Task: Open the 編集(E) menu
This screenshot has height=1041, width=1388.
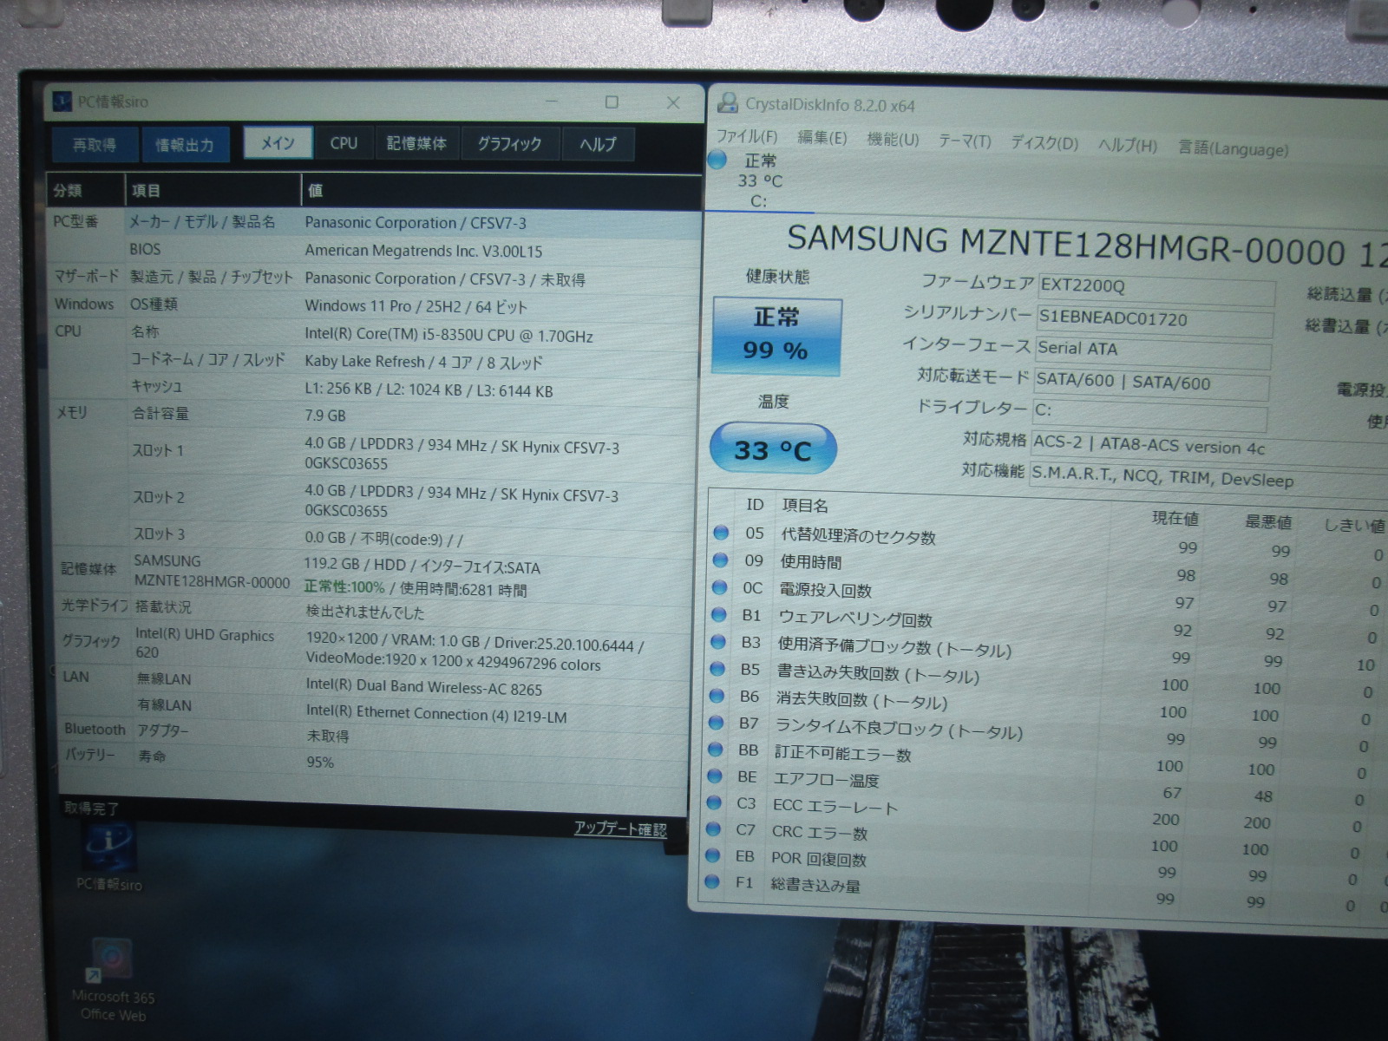Action: click(822, 138)
